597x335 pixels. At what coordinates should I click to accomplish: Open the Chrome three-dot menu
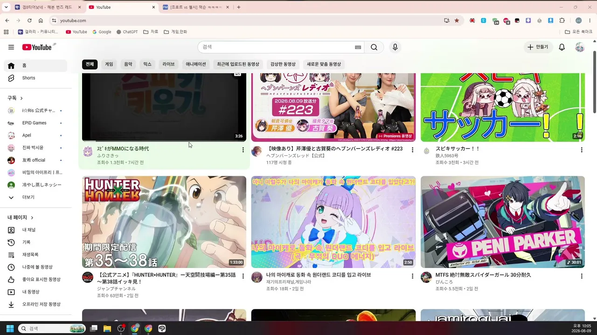[x=590, y=20]
